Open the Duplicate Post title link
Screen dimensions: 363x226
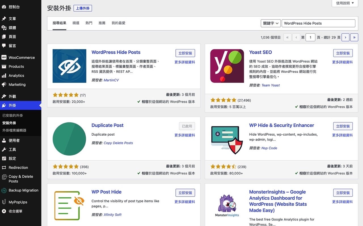click(107, 125)
